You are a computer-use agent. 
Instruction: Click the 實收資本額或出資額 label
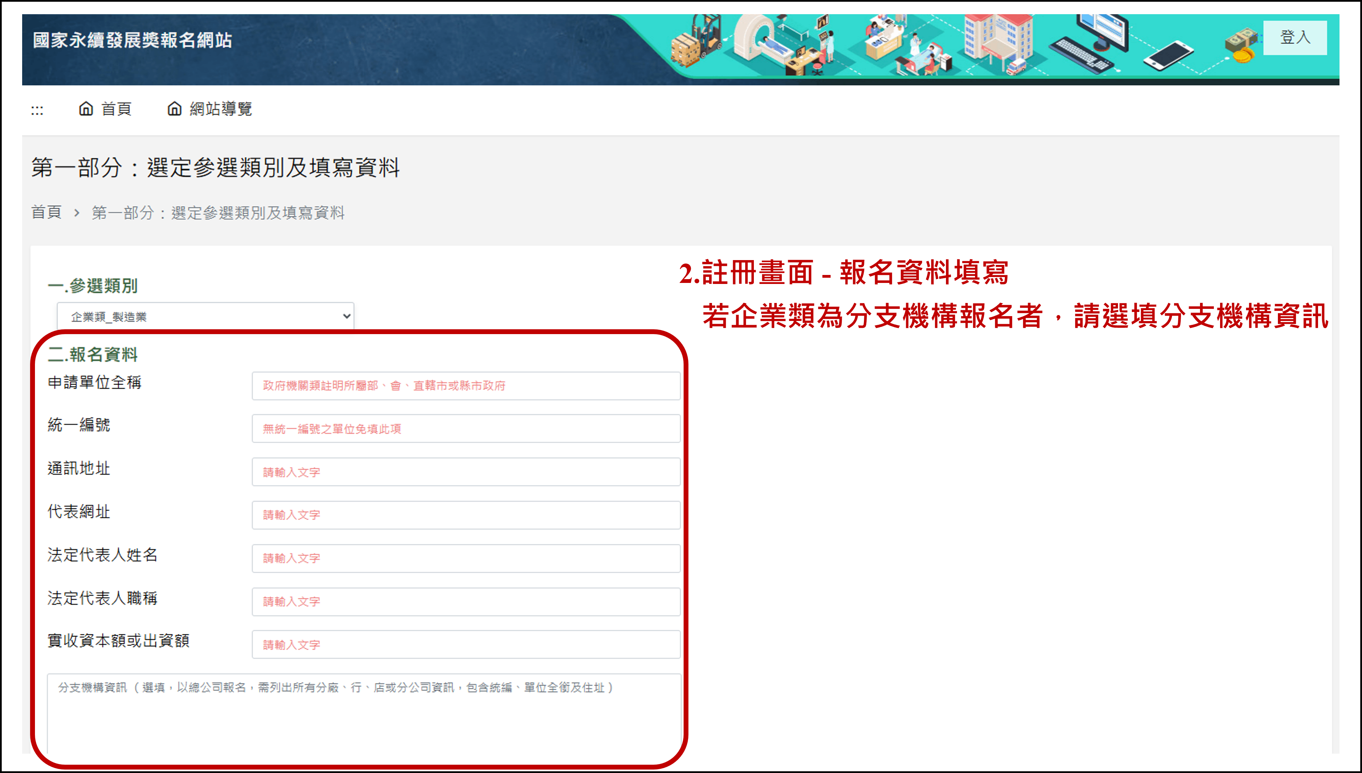118,641
